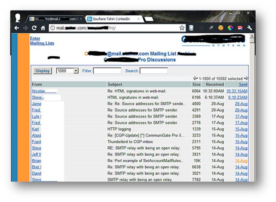276x202 pixels.
Task: Open the wrench settings menu
Action: (x=249, y=28)
